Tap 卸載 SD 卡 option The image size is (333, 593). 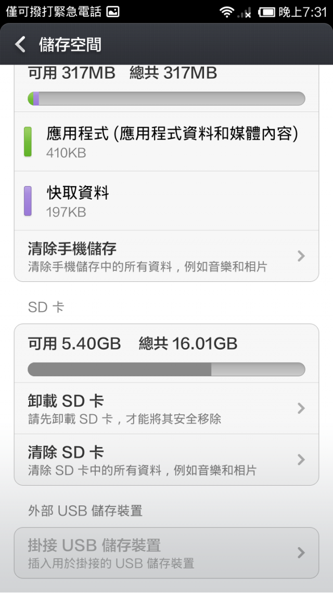click(x=166, y=409)
